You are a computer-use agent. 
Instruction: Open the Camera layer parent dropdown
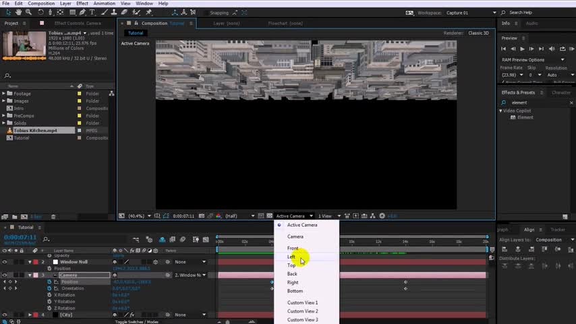(x=190, y=275)
